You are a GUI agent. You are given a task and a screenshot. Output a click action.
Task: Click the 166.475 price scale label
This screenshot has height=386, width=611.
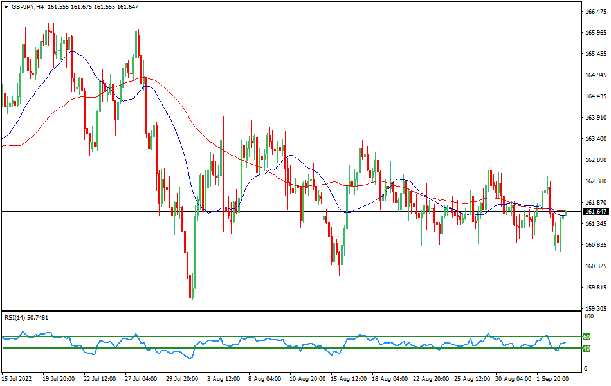click(x=596, y=12)
